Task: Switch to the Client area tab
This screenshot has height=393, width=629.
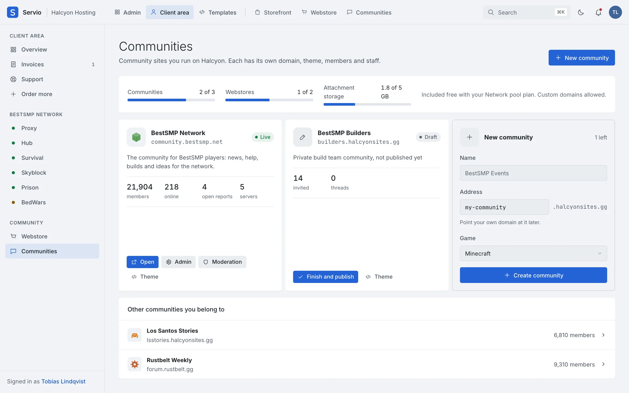Action: [x=170, y=12]
